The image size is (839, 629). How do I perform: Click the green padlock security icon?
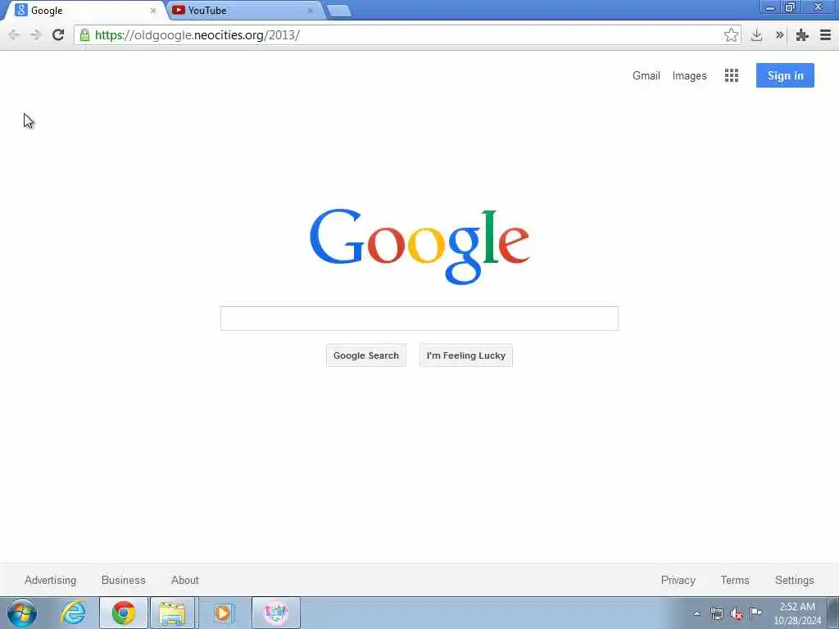pyautogui.click(x=84, y=35)
